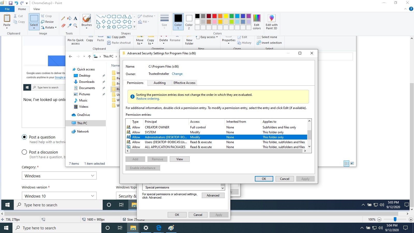The height and width of the screenshot is (233, 414).
Task: Open the shape Outline dropdown
Action: pyautogui.click(x=147, y=16)
